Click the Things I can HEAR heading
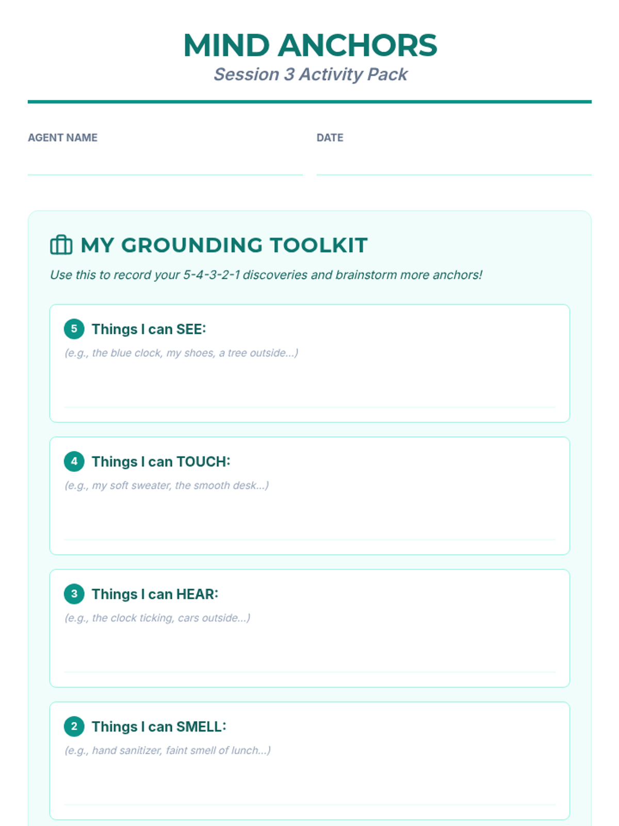Screen dimensions: 619x826 pyautogui.click(x=155, y=594)
